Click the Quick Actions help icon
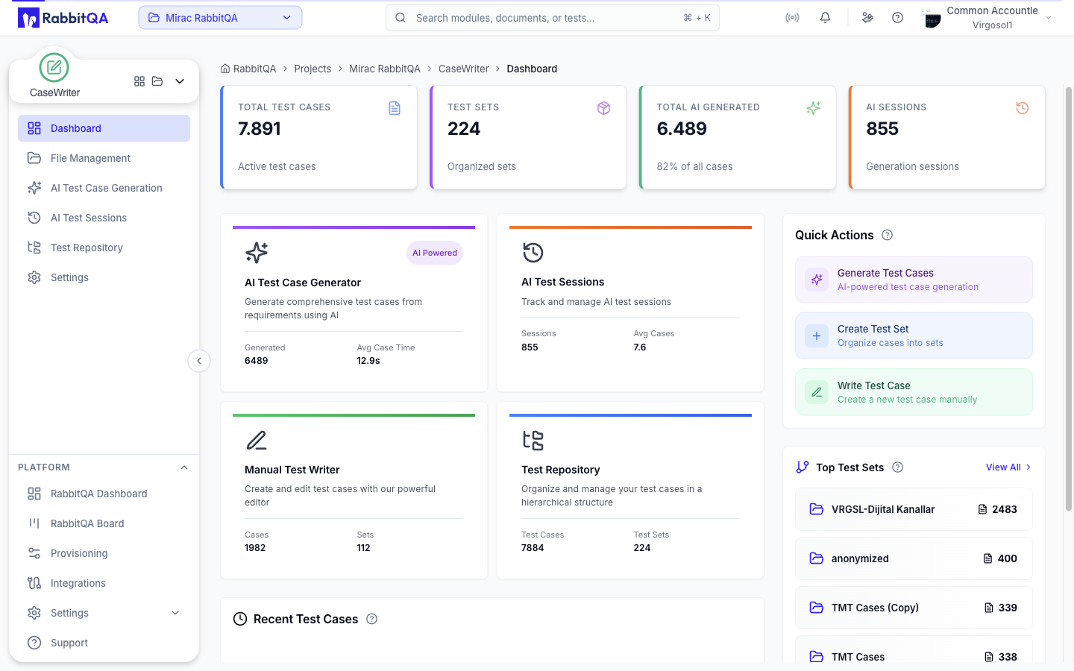 (x=887, y=235)
